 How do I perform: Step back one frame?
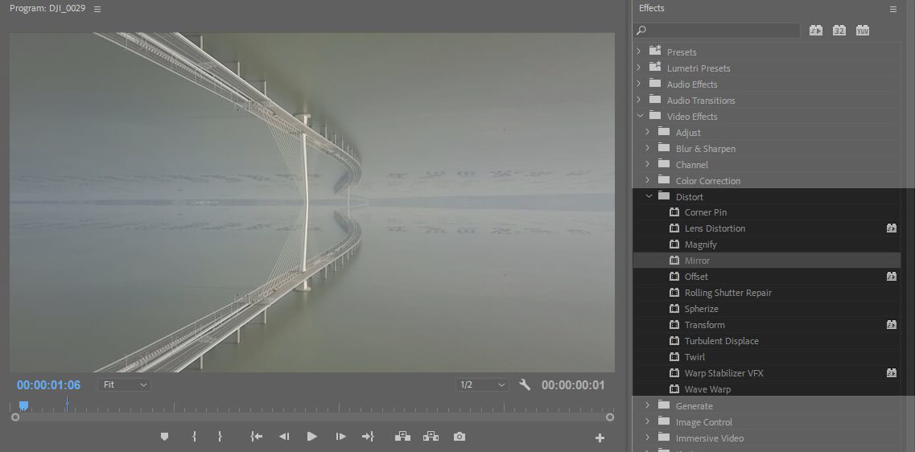pos(284,436)
